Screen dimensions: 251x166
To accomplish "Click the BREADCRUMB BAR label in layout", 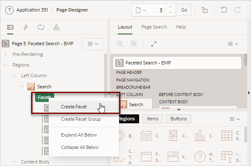I will [x=133, y=87].
